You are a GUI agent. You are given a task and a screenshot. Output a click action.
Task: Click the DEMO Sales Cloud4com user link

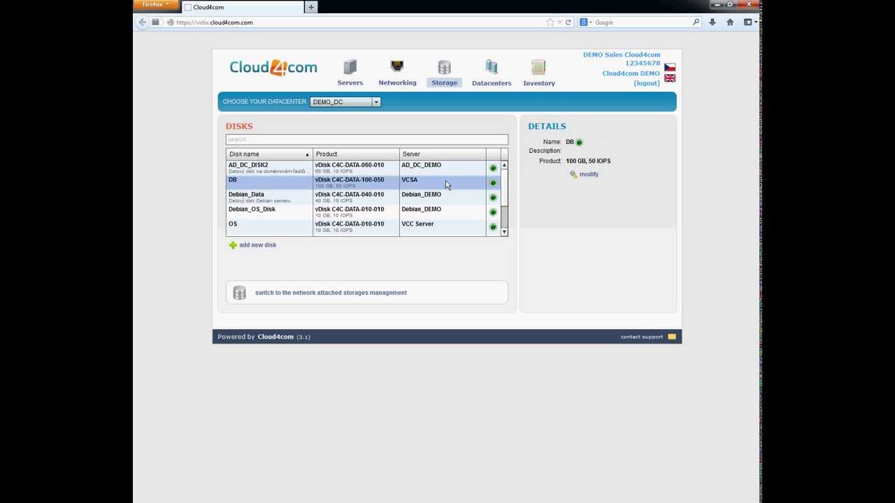coord(622,54)
